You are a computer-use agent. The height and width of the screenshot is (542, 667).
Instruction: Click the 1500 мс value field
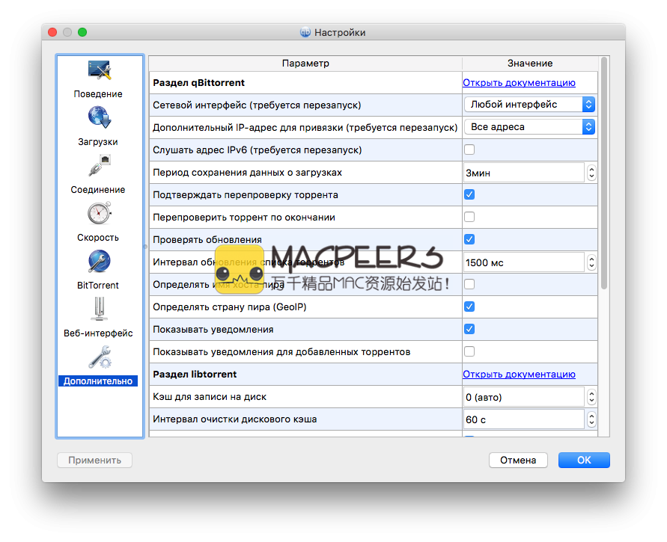pyautogui.click(x=524, y=262)
